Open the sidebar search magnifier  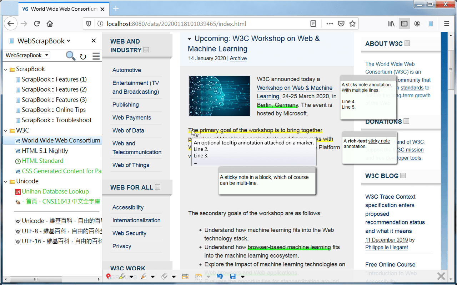pyautogui.click(x=71, y=56)
